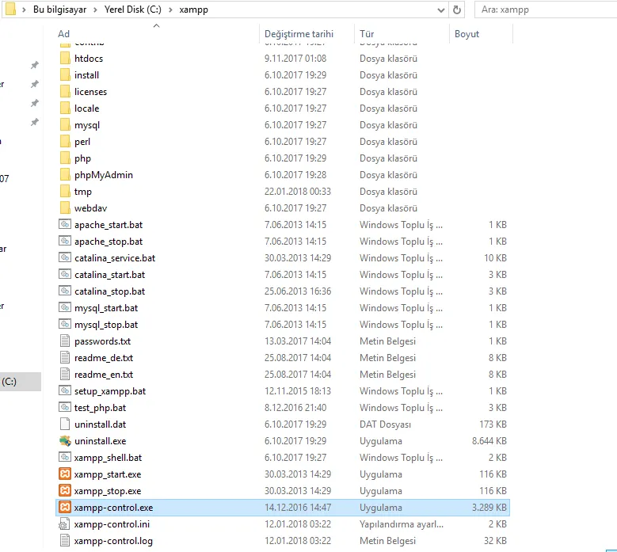The height and width of the screenshot is (552, 617).
Task: Click the xampp breadcrumb segment
Action: pyautogui.click(x=193, y=10)
